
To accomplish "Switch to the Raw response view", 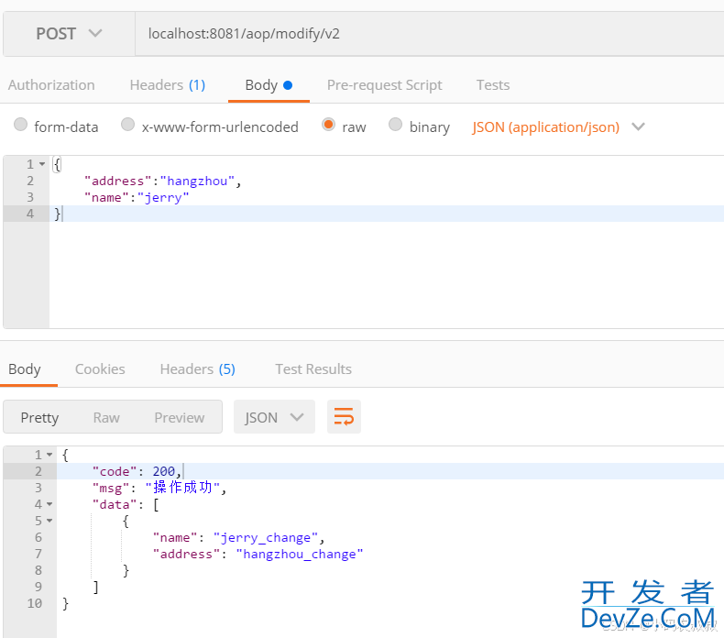I will [x=106, y=418].
